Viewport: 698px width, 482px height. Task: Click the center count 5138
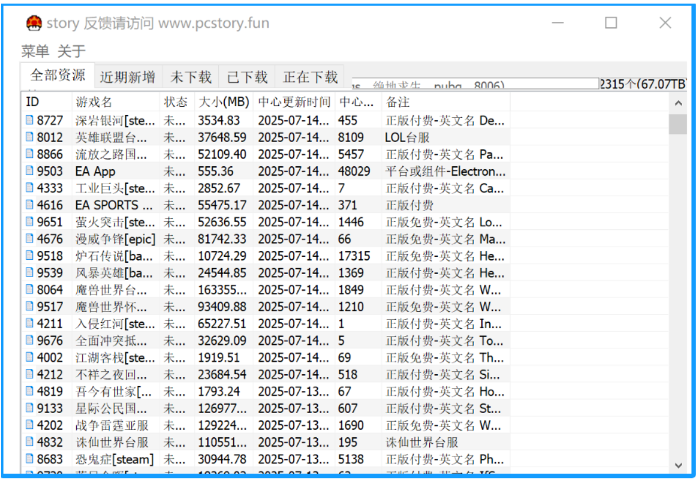click(x=351, y=459)
